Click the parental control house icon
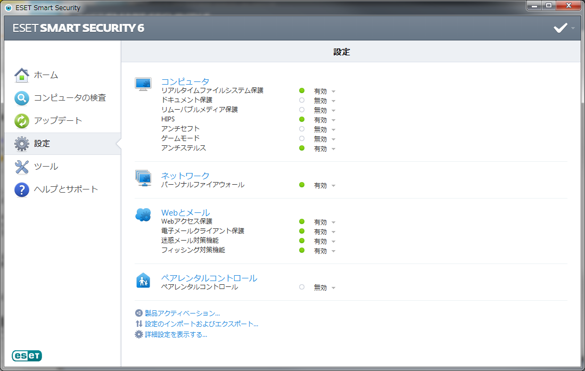The height and width of the screenshot is (371, 585). 143,281
